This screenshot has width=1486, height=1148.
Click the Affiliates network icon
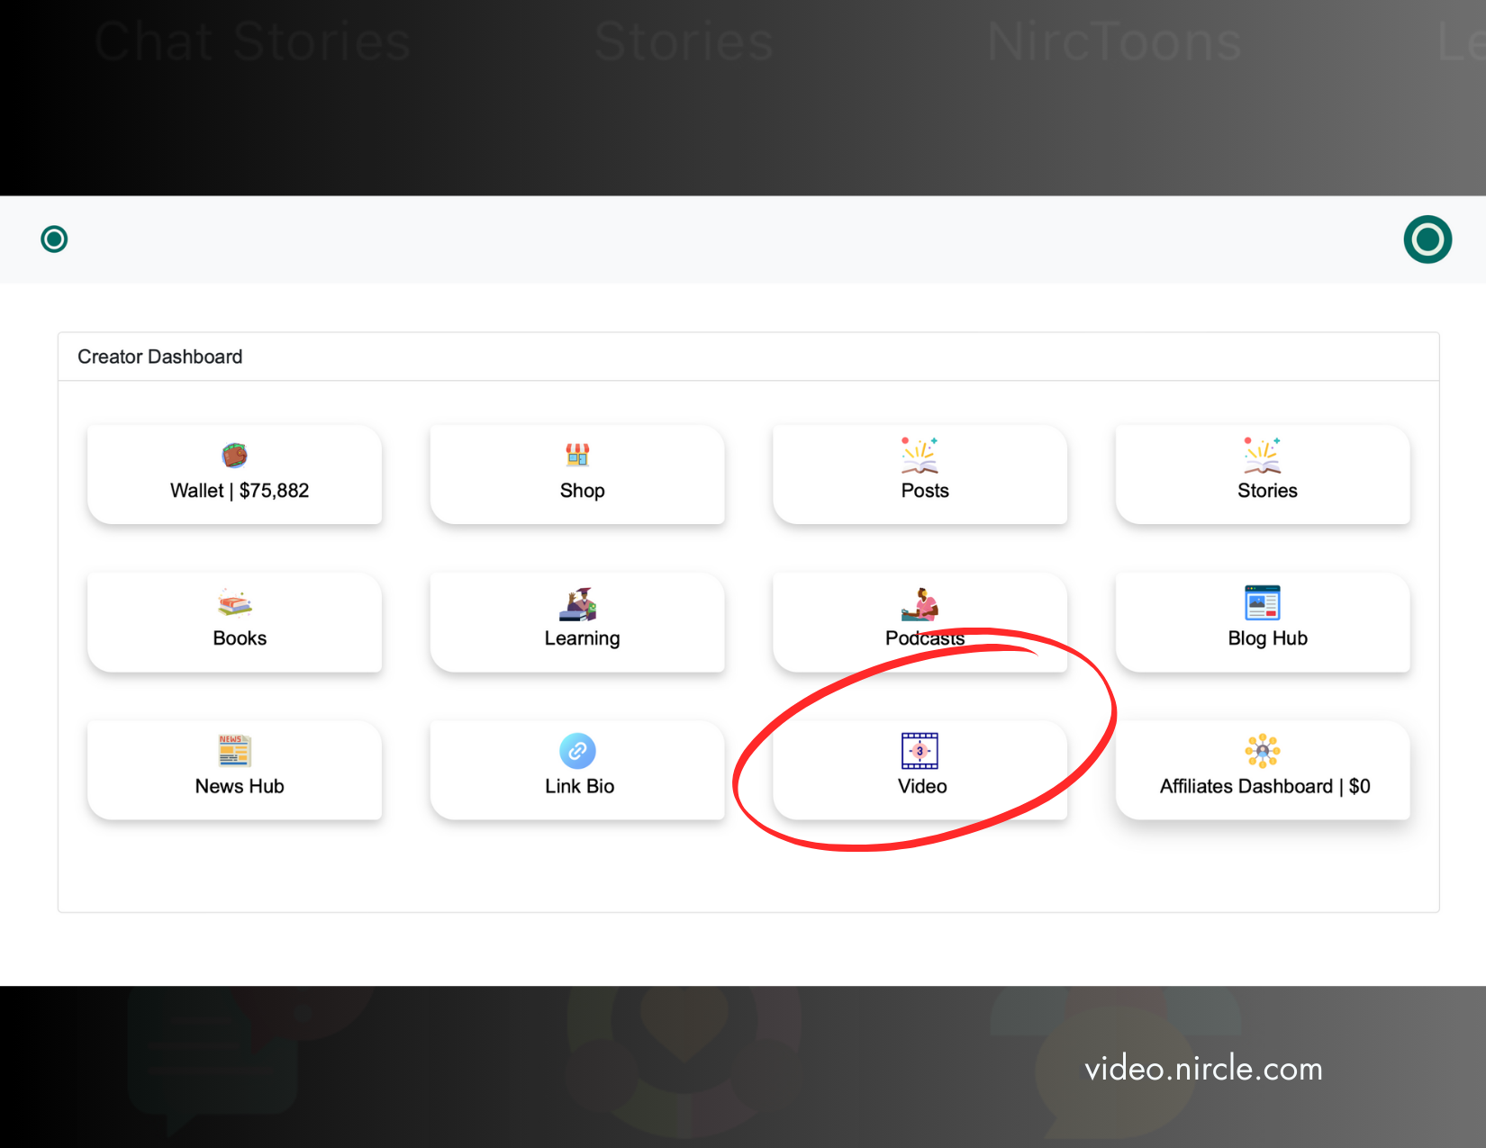(x=1262, y=750)
